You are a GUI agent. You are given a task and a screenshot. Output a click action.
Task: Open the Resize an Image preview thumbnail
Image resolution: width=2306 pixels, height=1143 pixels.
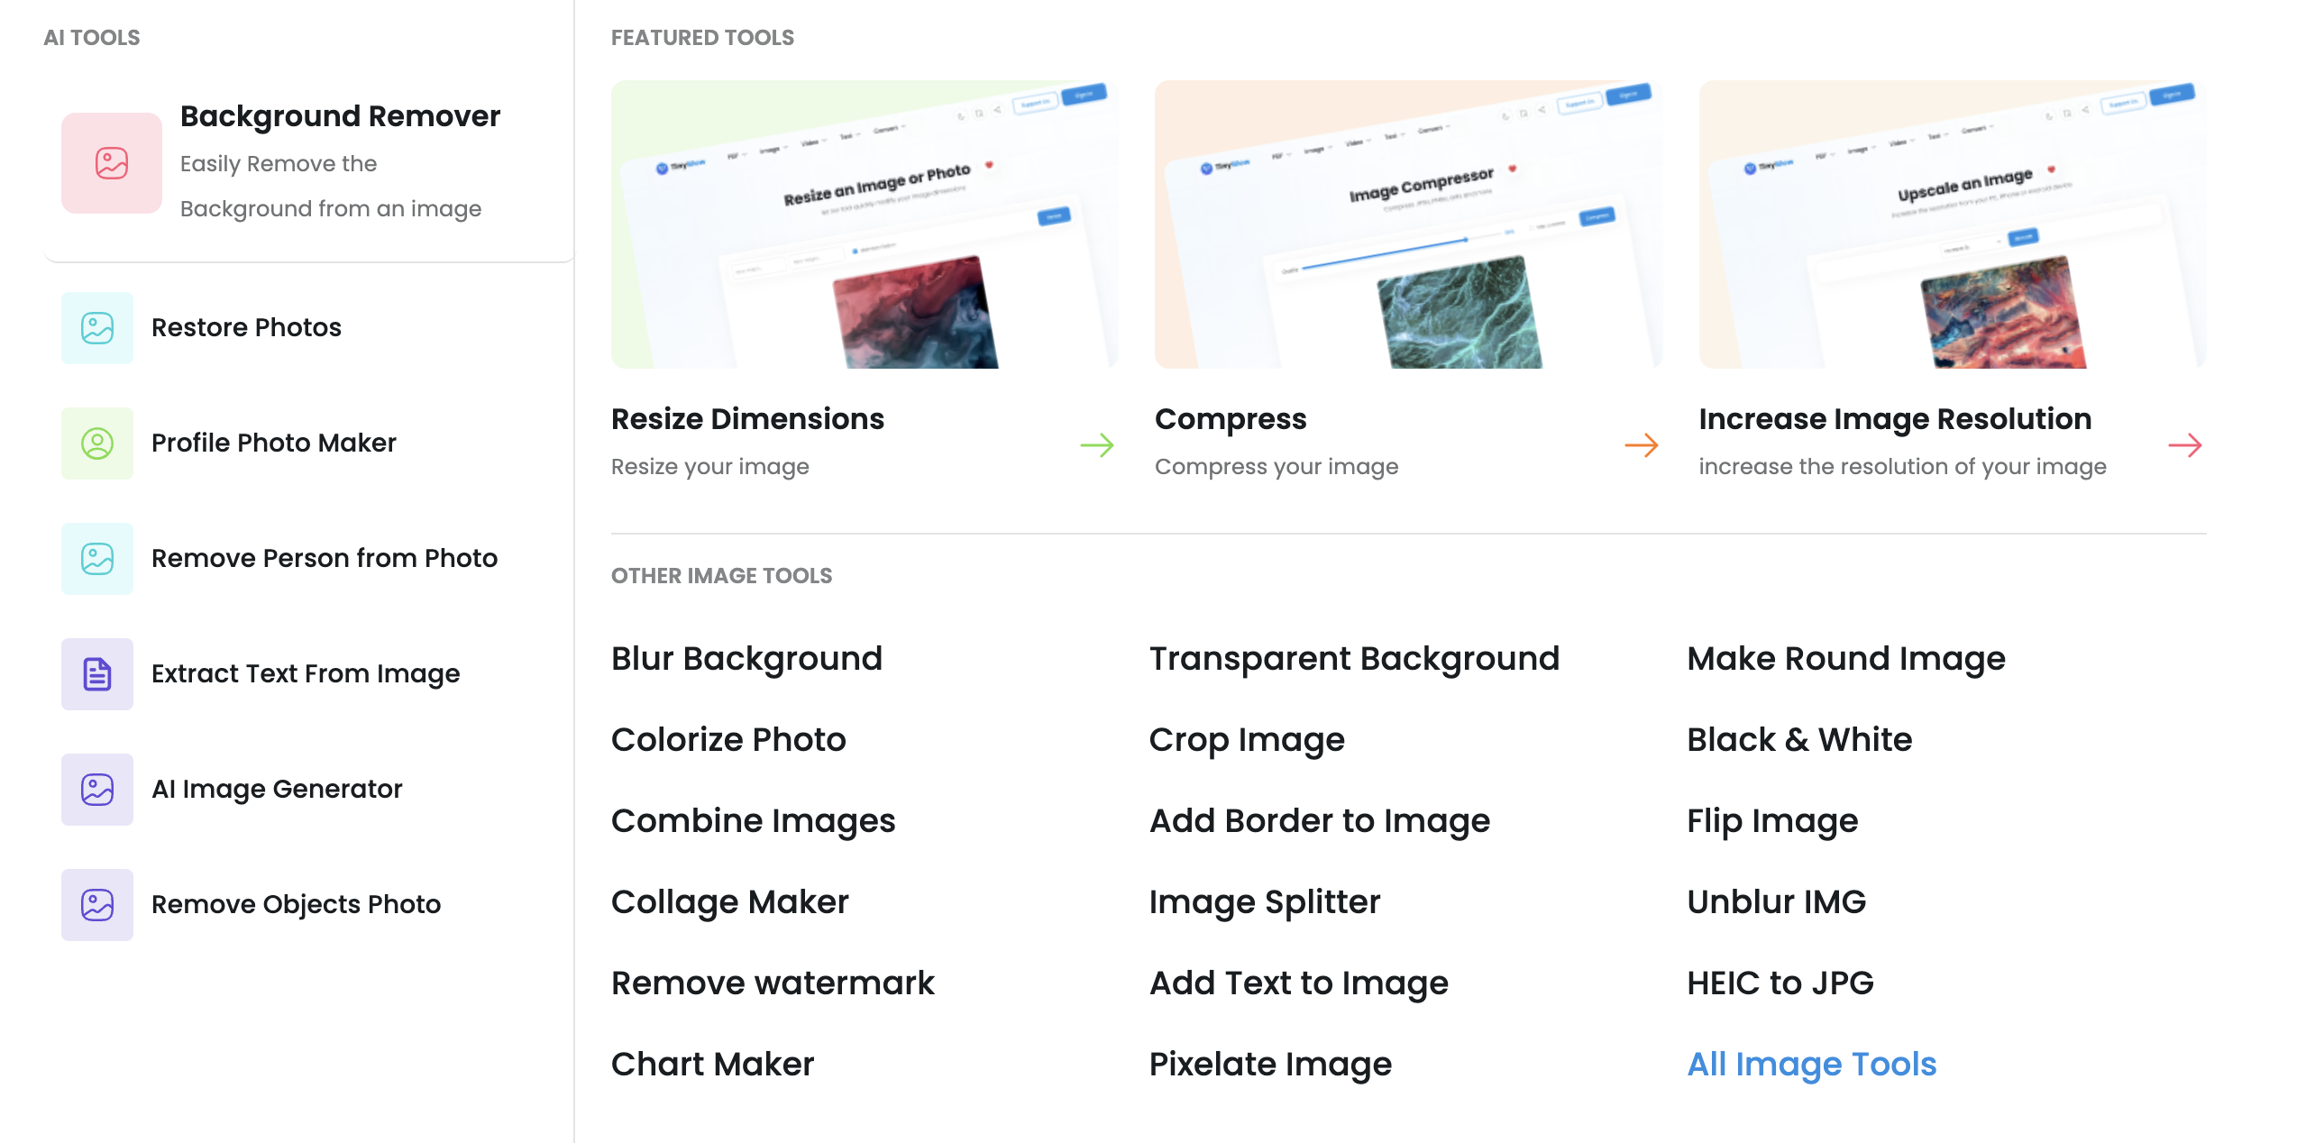864,224
